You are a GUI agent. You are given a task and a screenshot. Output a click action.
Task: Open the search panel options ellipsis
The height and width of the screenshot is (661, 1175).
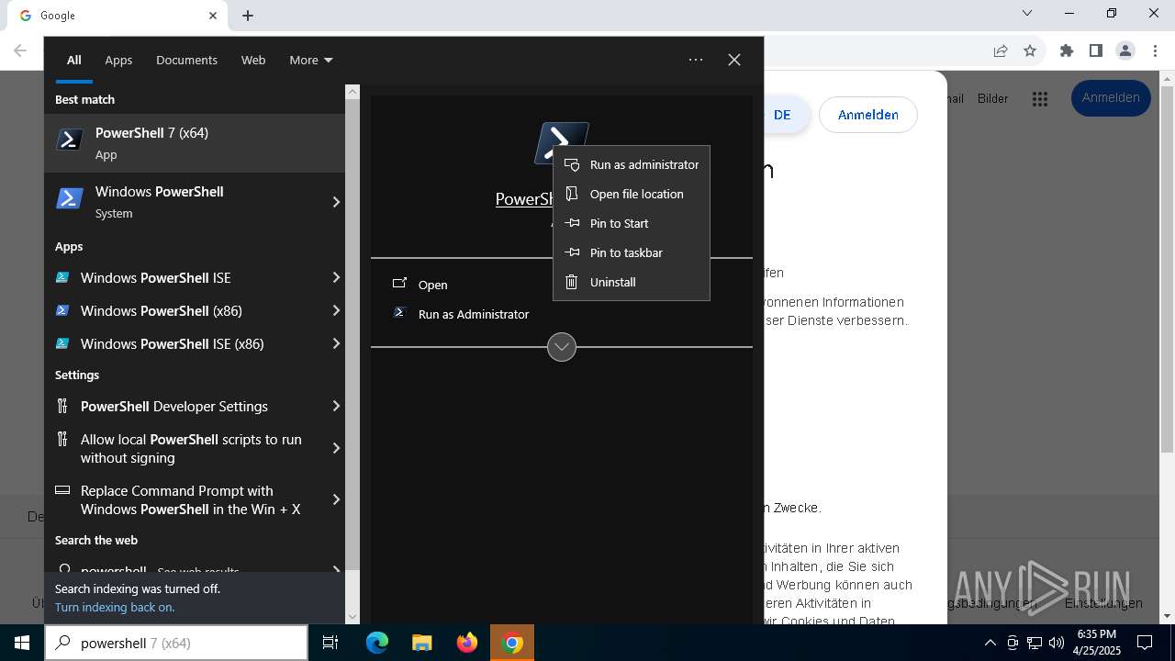(x=696, y=60)
